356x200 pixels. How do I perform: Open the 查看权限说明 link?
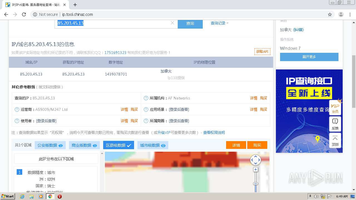[x=214, y=132]
